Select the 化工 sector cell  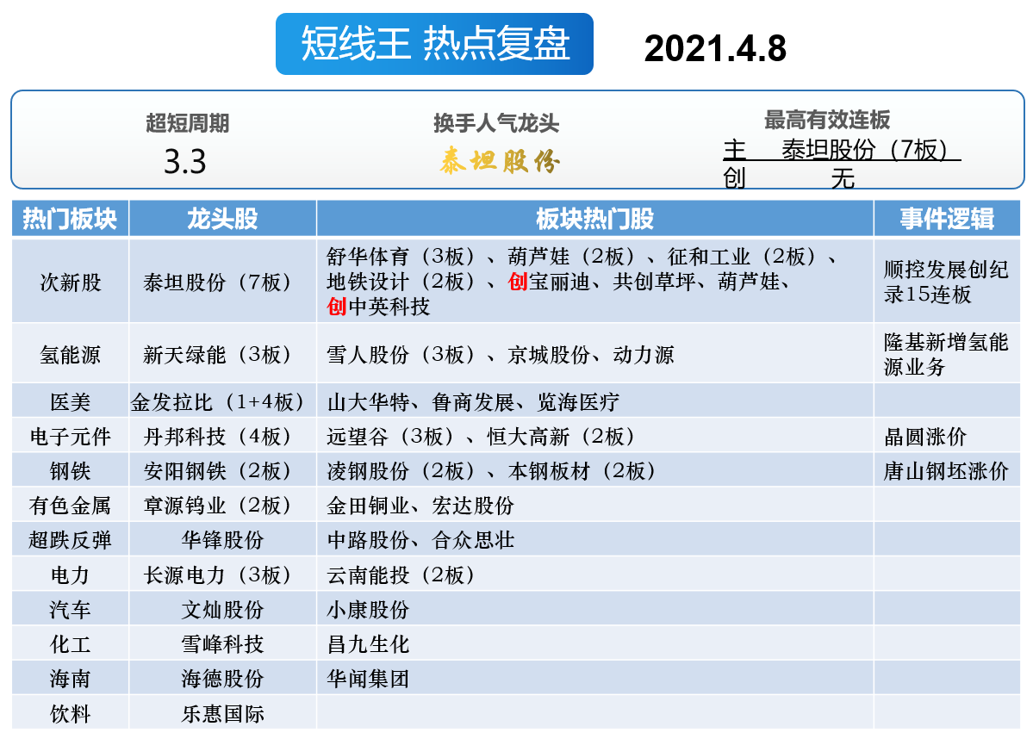tap(70, 643)
